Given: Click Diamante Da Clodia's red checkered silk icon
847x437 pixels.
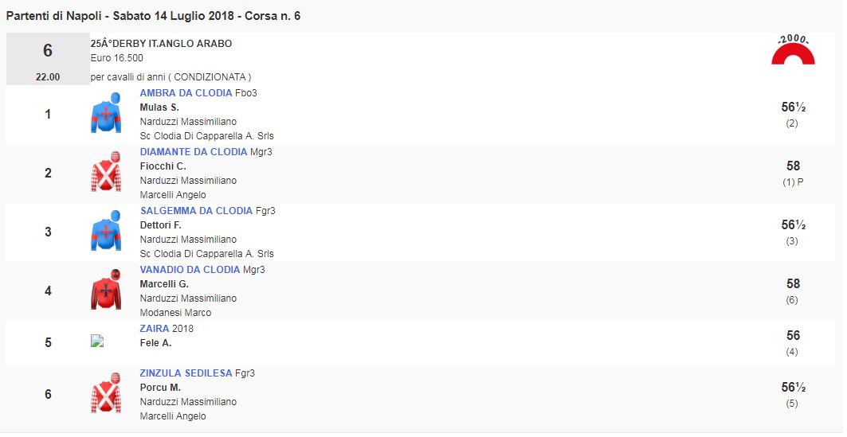Looking at the screenshot, I should point(106,173).
